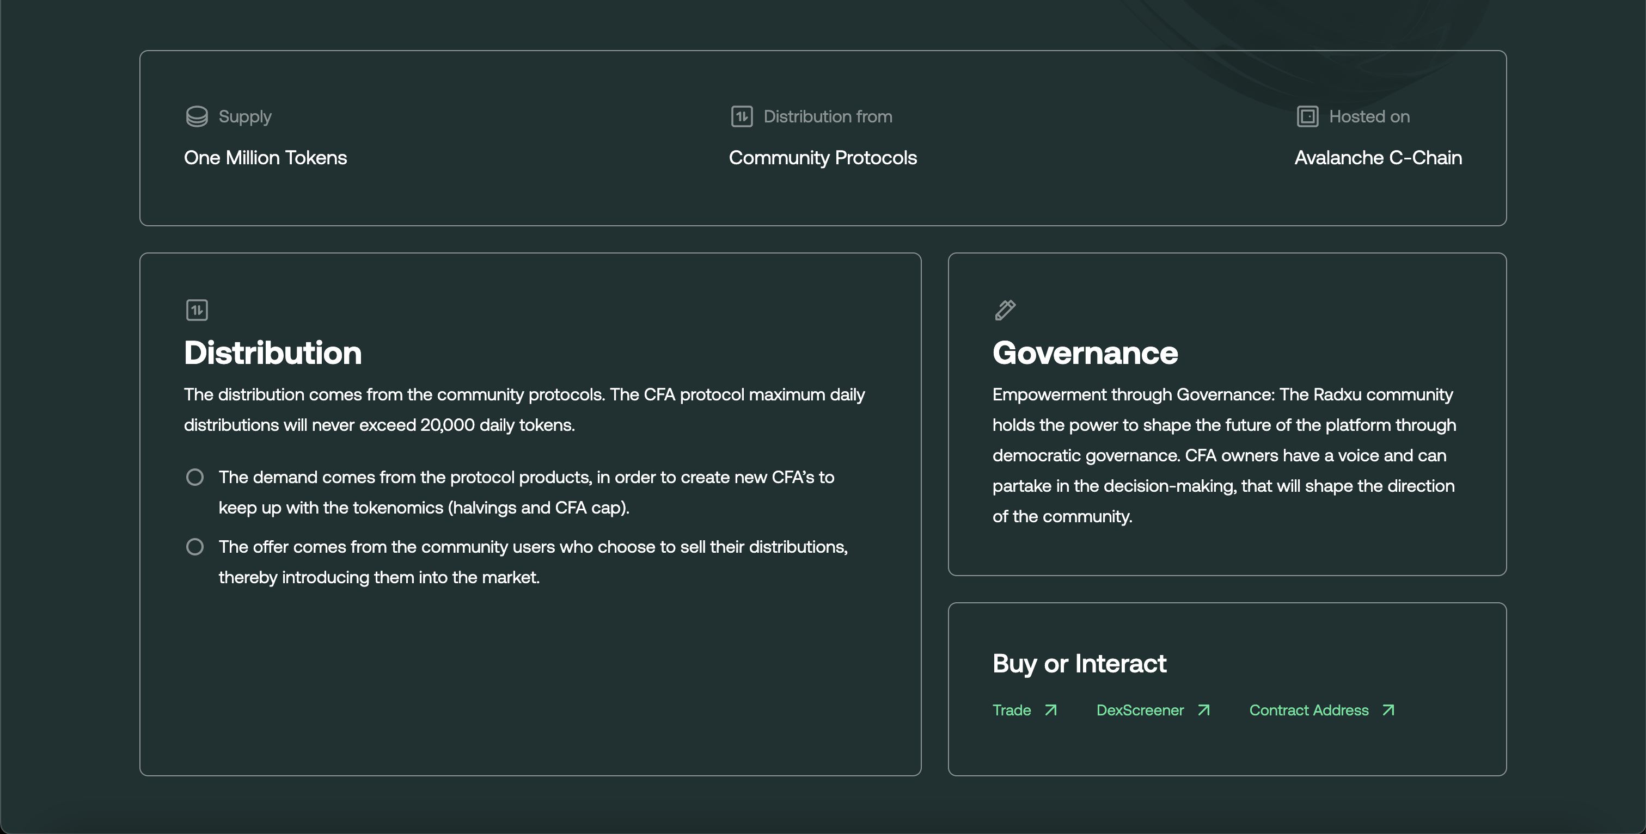Image resolution: width=1646 pixels, height=834 pixels.
Task: Click the Governance pencil icon
Action: [x=1005, y=310]
